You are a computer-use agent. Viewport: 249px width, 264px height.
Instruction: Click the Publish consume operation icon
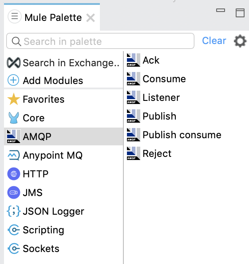134,135
